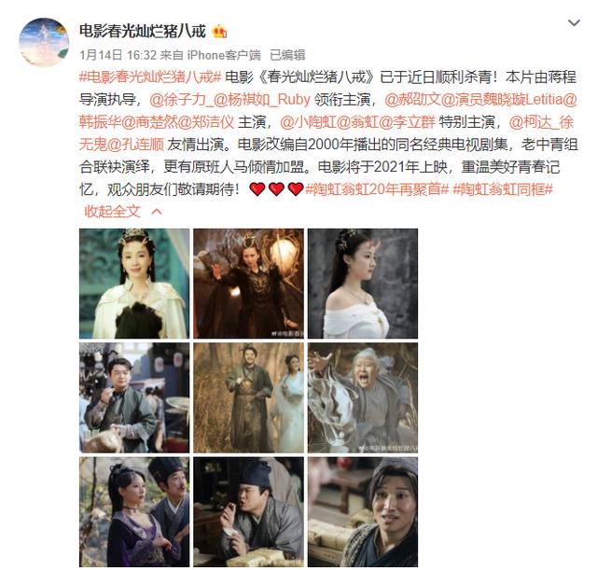Open mention @杨祺如_Ruby
Viewport: 597px width, 570px height.
click(262, 100)
